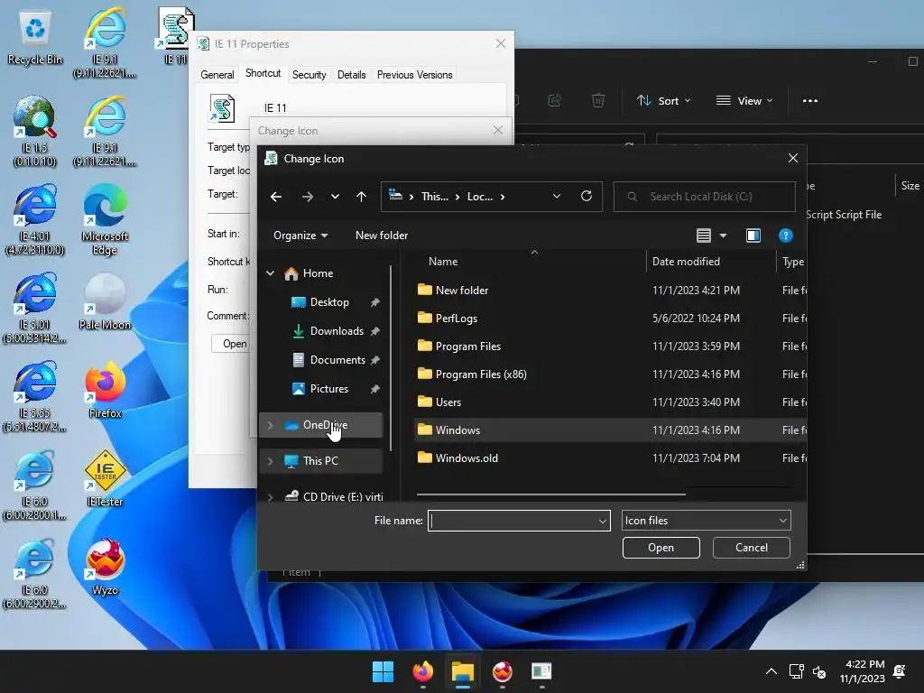Go back in Change Icon dialog
Screen dimensions: 924x693
coord(276,196)
